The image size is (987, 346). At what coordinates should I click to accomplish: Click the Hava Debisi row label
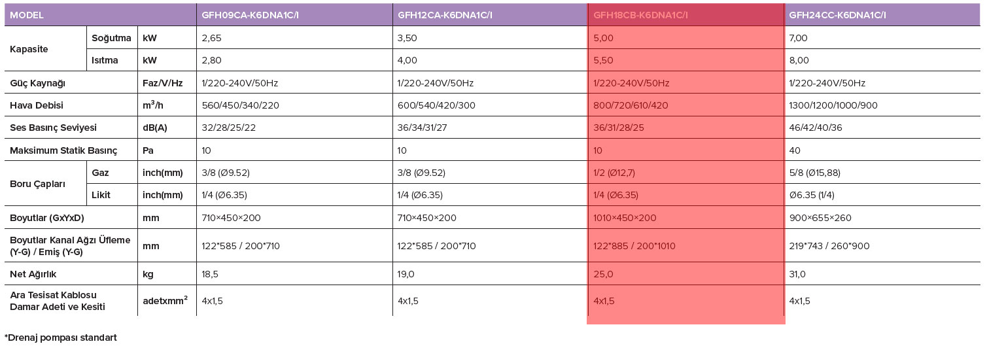[37, 105]
